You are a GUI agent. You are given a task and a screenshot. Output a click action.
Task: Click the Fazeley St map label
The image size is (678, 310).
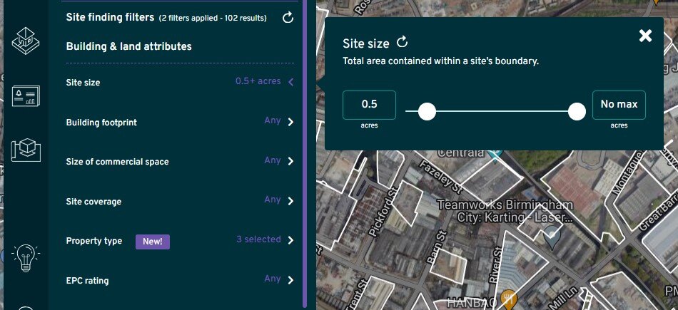pyautogui.click(x=441, y=176)
